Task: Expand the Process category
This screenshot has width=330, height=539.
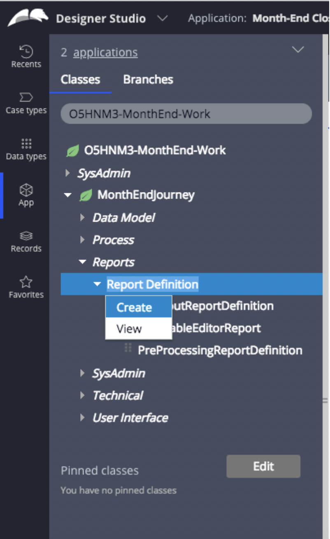Action: coord(82,240)
